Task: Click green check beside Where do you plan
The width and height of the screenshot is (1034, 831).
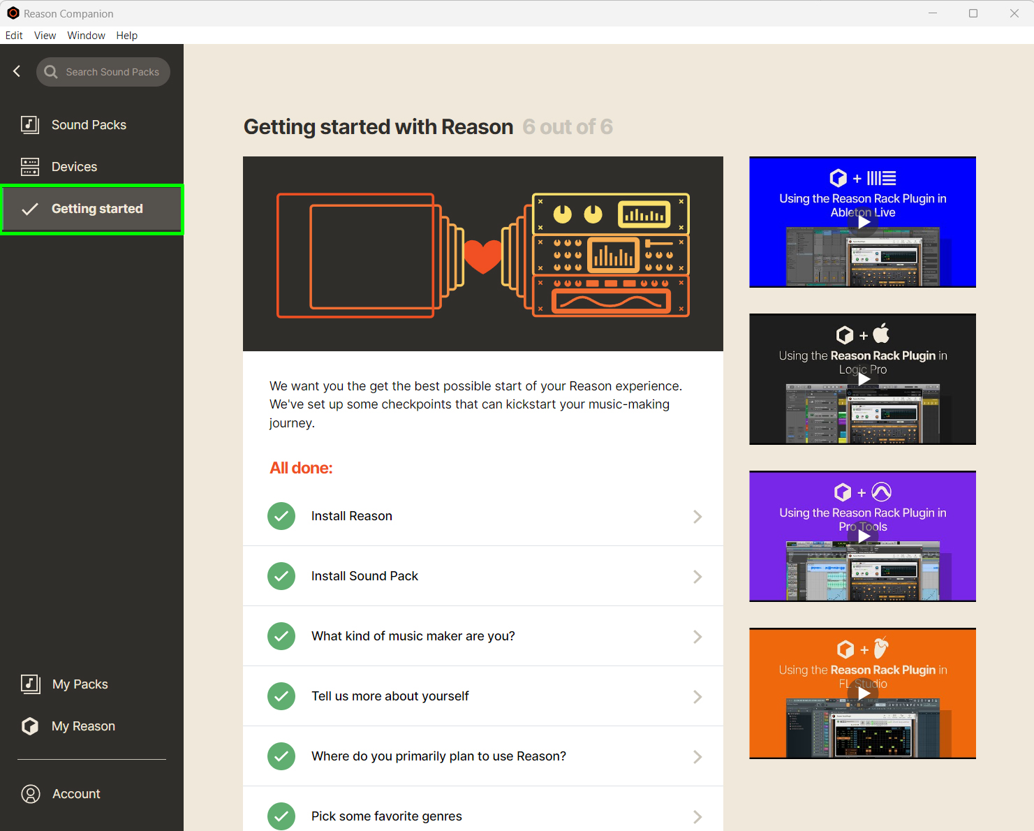Action: [x=281, y=756]
